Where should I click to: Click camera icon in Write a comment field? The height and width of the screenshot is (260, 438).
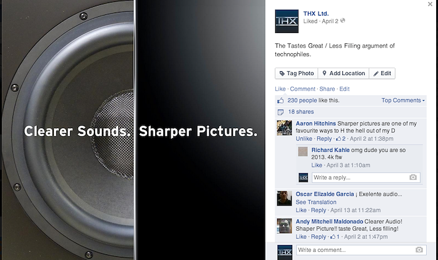coord(419,250)
